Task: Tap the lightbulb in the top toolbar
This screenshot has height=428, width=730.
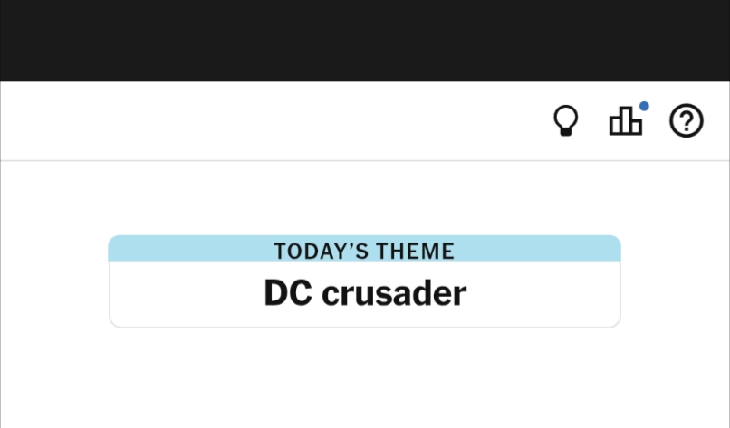Action: click(566, 121)
